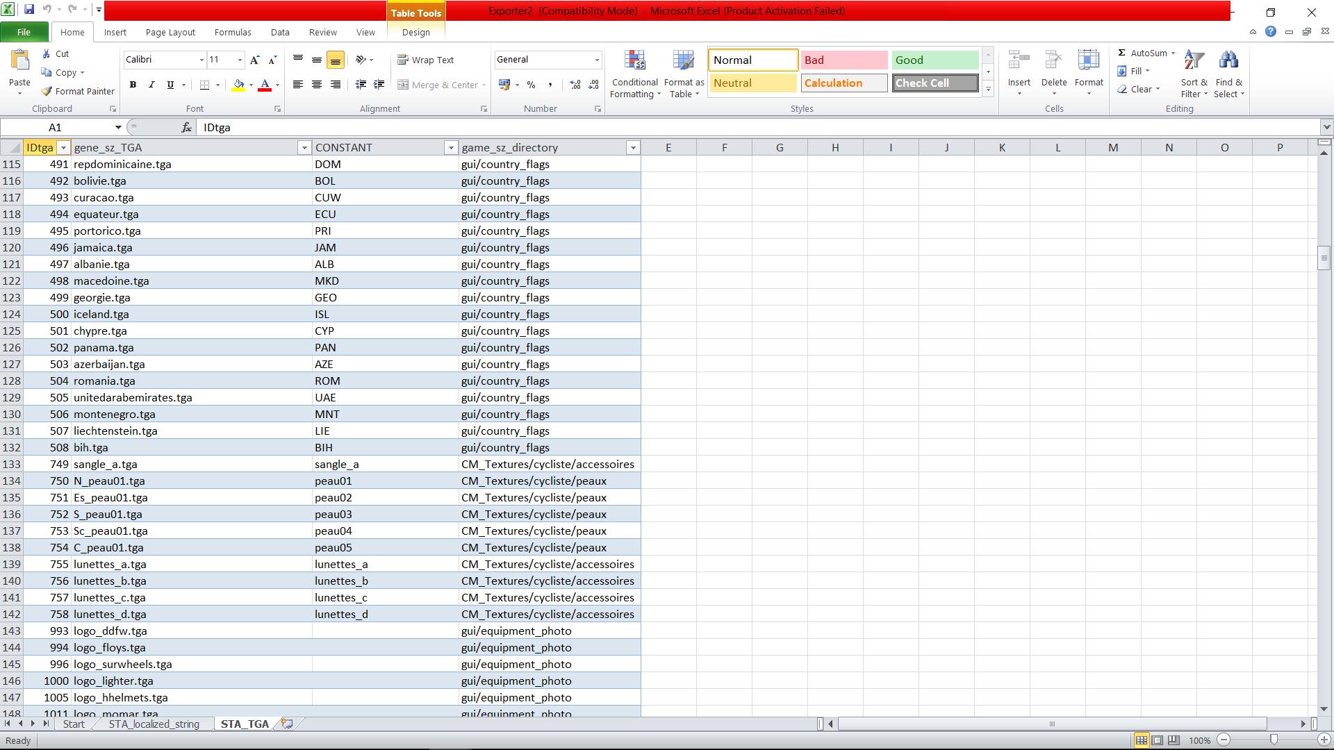1334x750 pixels.
Task: Open the Formulas ribbon tab
Action: coord(232,32)
